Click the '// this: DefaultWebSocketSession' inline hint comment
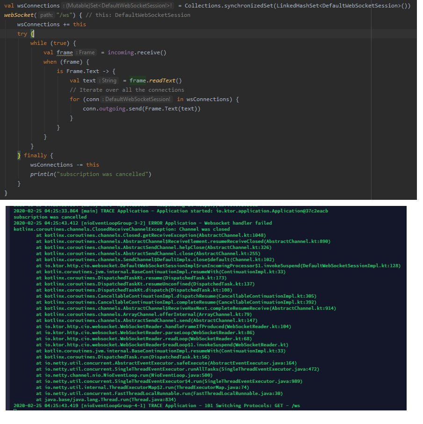This screenshot has width=423, height=424. (x=138, y=15)
